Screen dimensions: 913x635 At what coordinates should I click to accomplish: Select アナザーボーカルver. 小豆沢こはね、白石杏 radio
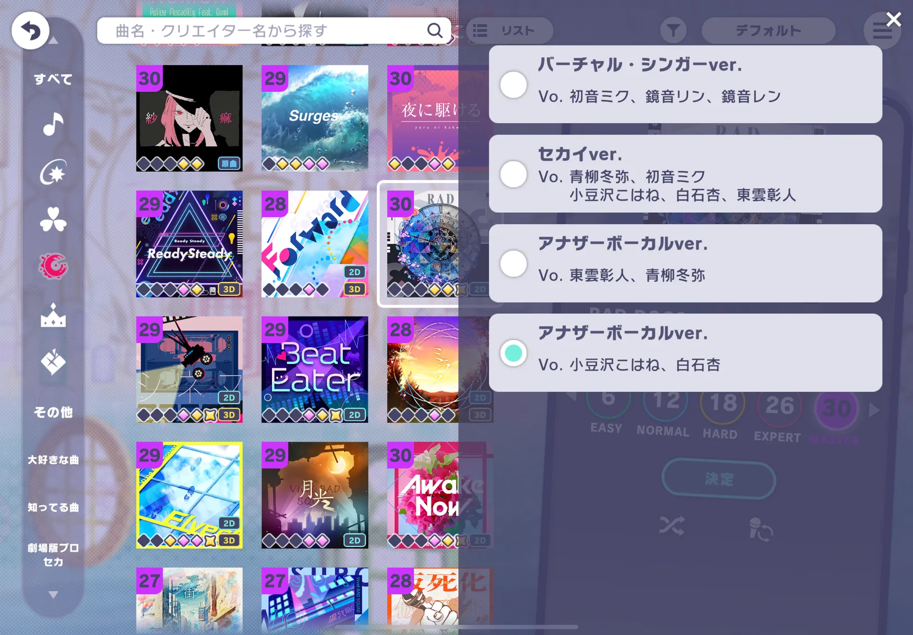coord(513,353)
